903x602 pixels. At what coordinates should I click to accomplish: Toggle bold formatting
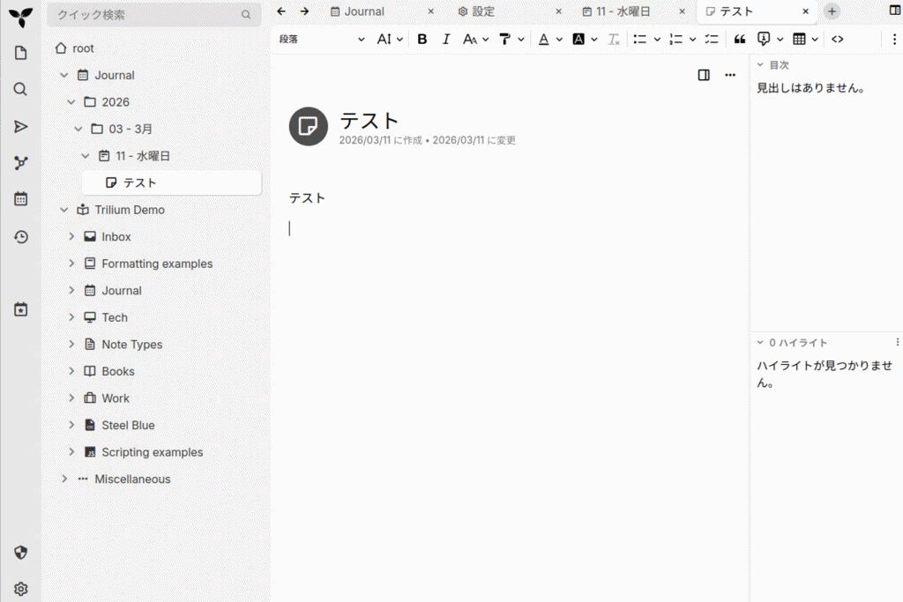[422, 39]
